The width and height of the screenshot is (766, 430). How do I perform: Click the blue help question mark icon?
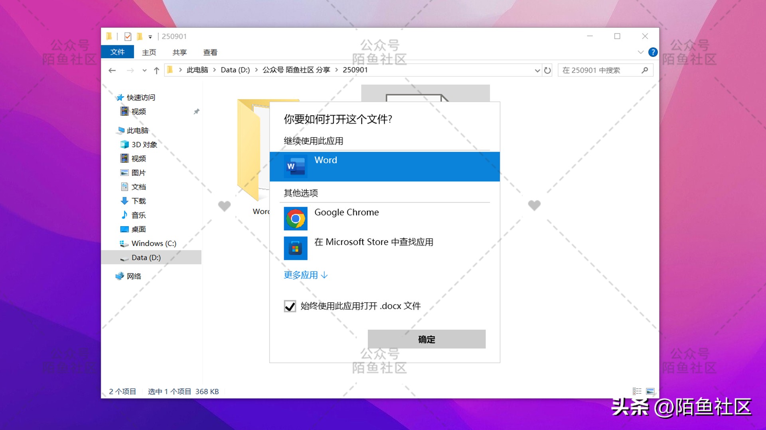click(x=653, y=52)
